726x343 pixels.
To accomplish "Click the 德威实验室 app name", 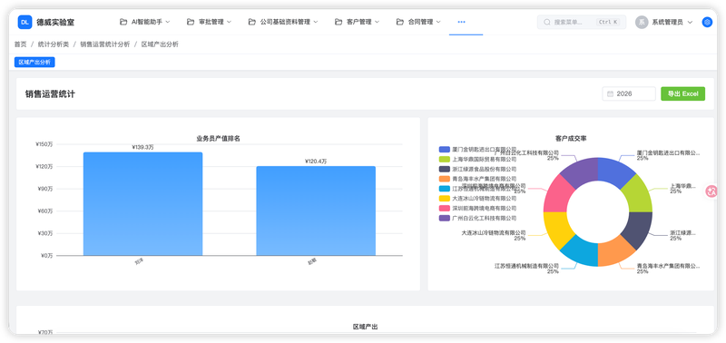I will pos(55,22).
